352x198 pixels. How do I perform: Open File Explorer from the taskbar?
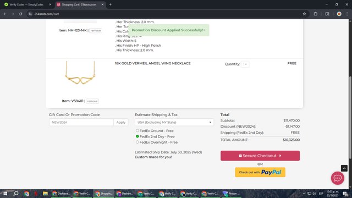45,194
